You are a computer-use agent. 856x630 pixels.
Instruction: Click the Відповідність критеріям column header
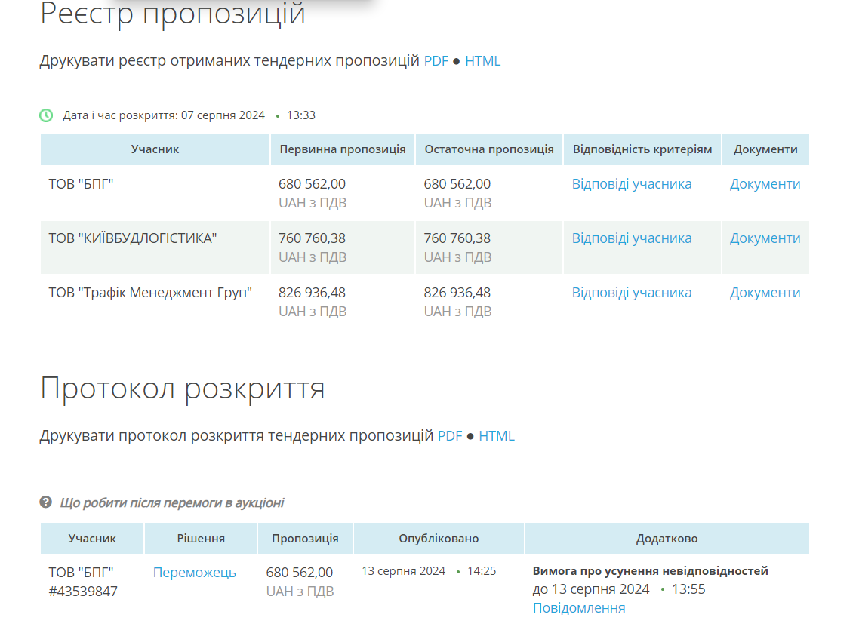tap(642, 149)
